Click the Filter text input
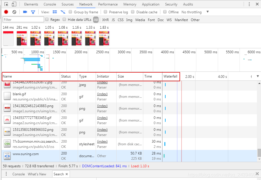 (x=23, y=19)
